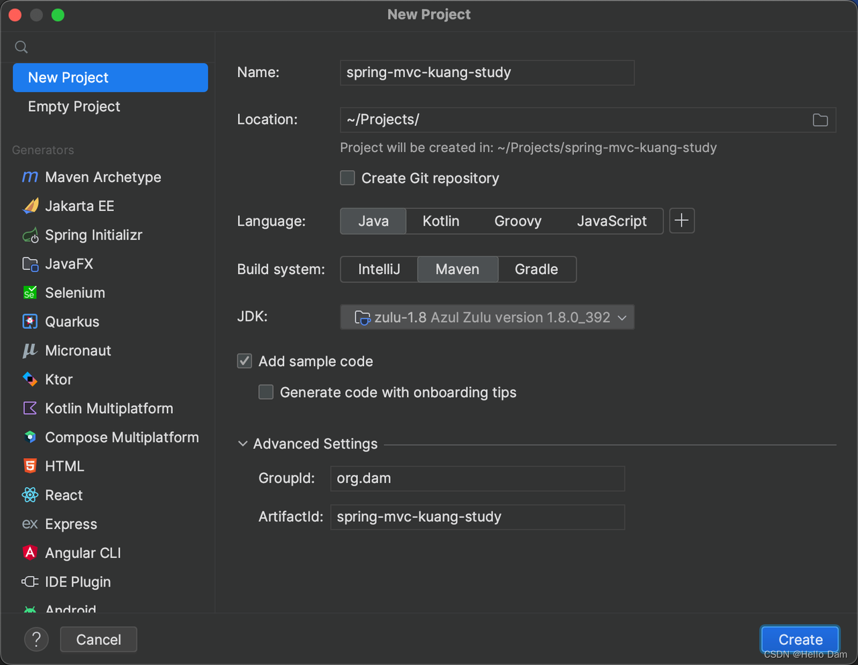Click the Create button
This screenshot has height=665, width=858.
tap(800, 640)
